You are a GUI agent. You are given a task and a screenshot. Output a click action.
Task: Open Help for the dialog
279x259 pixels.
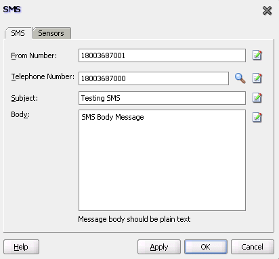click(21, 247)
